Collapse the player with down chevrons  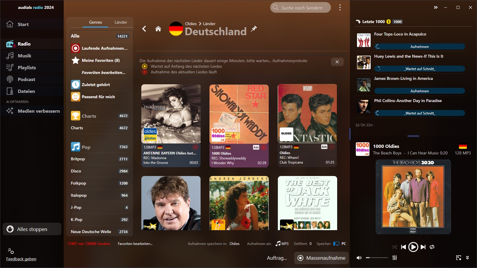(468, 258)
